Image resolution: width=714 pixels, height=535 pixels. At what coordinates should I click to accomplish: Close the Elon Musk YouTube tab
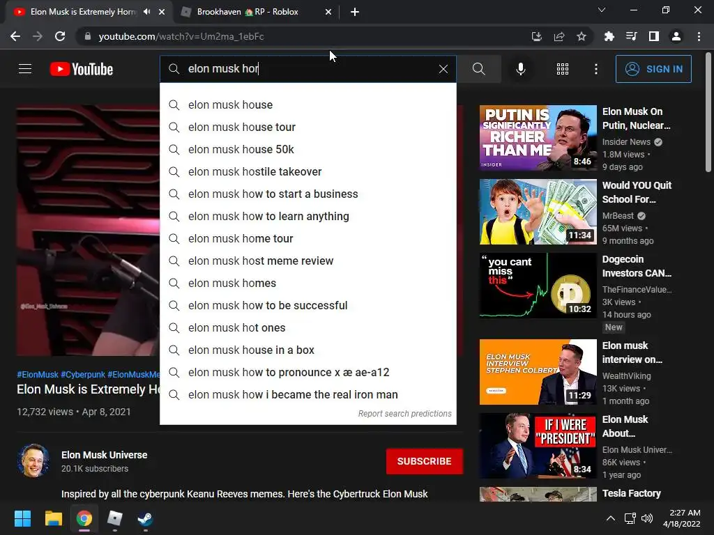coord(162,12)
